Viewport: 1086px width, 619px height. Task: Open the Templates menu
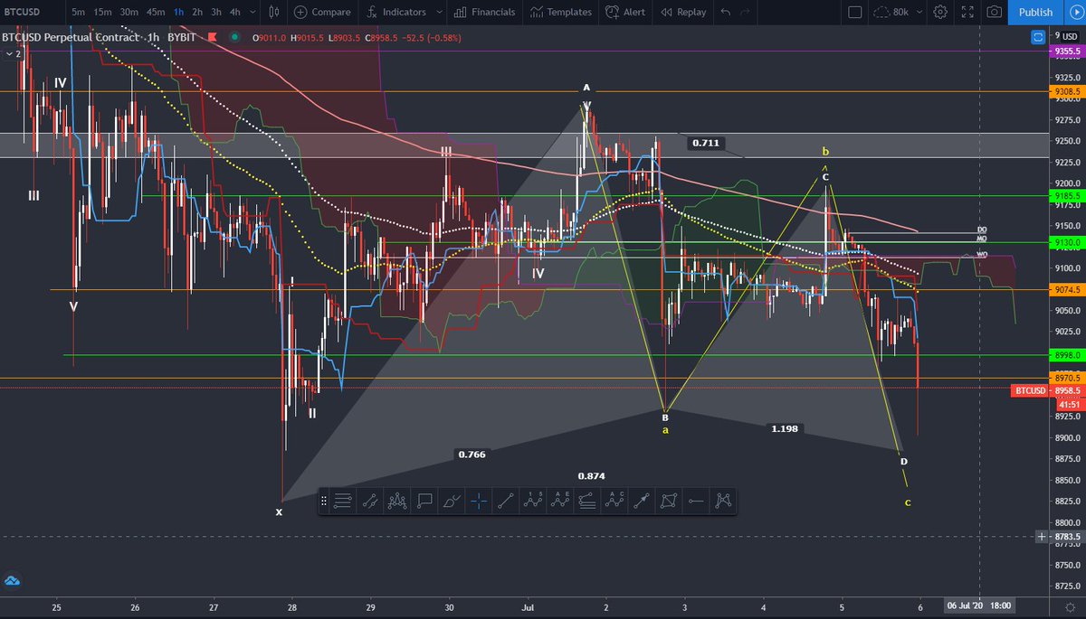561,12
